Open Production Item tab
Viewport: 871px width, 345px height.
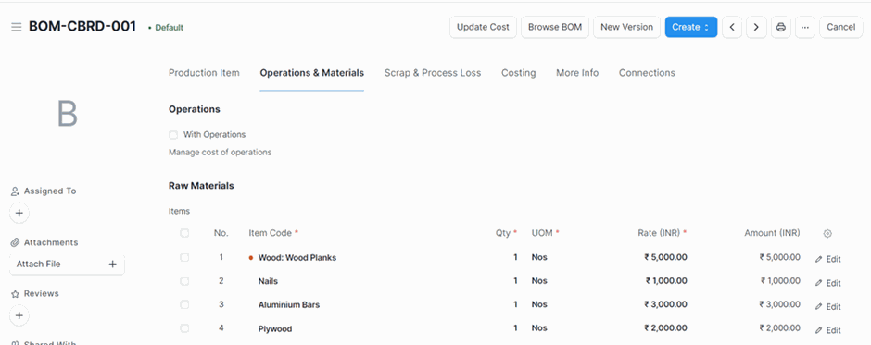[204, 73]
